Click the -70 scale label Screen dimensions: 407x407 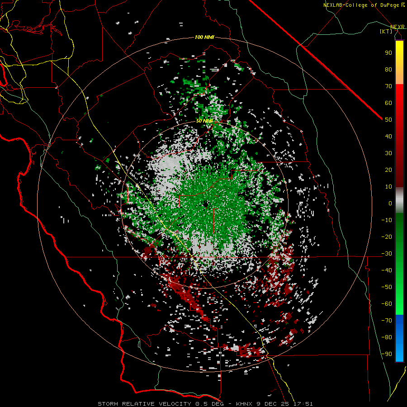(387, 320)
